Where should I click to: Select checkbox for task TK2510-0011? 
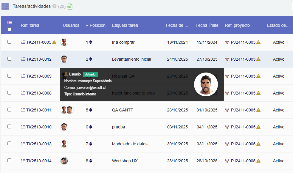click(10, 110)
